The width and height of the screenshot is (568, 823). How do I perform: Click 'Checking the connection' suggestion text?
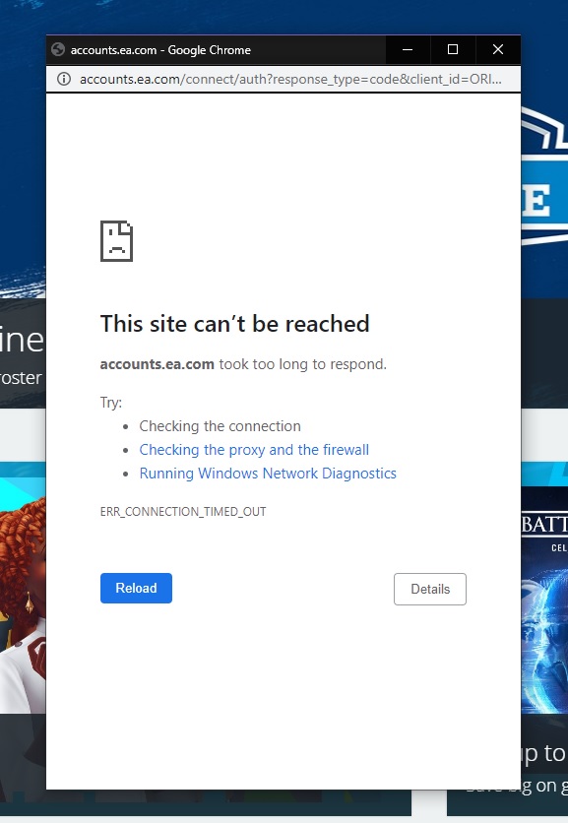point(220,426)
